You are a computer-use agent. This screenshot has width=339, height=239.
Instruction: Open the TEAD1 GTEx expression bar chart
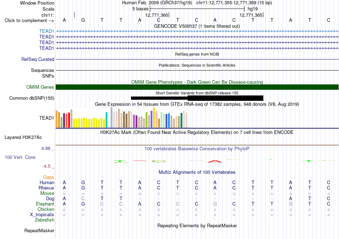122,118
